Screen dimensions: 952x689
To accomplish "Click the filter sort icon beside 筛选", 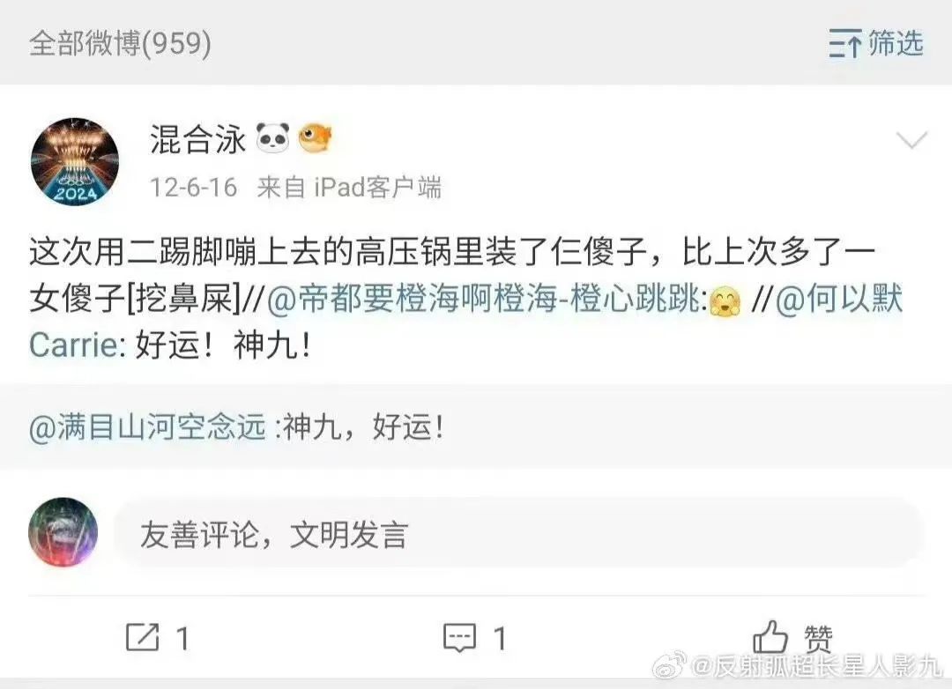I will click(x=845, y=43).
